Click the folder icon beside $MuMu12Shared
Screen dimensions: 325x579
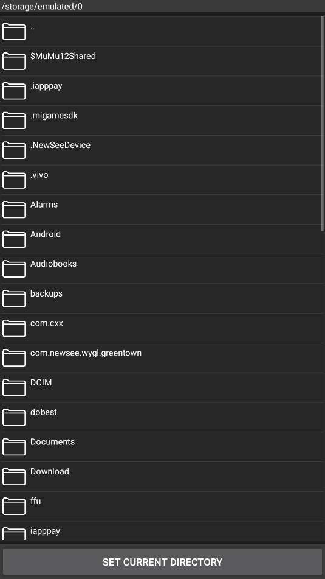click(x=14, y=61)
